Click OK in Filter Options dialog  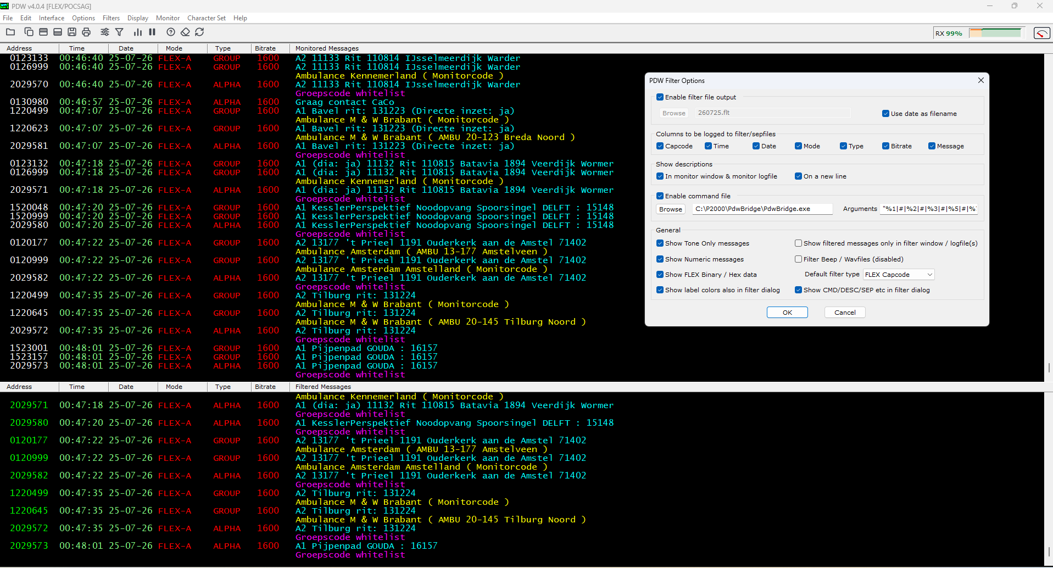787,313
